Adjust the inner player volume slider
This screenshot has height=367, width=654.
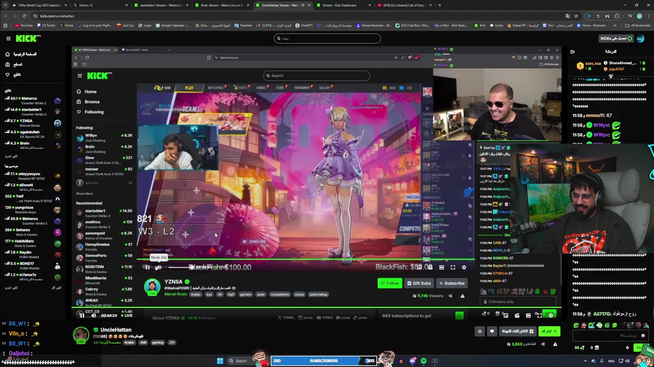(180, 267)
